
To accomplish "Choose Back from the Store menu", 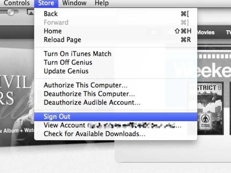I will 115,14.
